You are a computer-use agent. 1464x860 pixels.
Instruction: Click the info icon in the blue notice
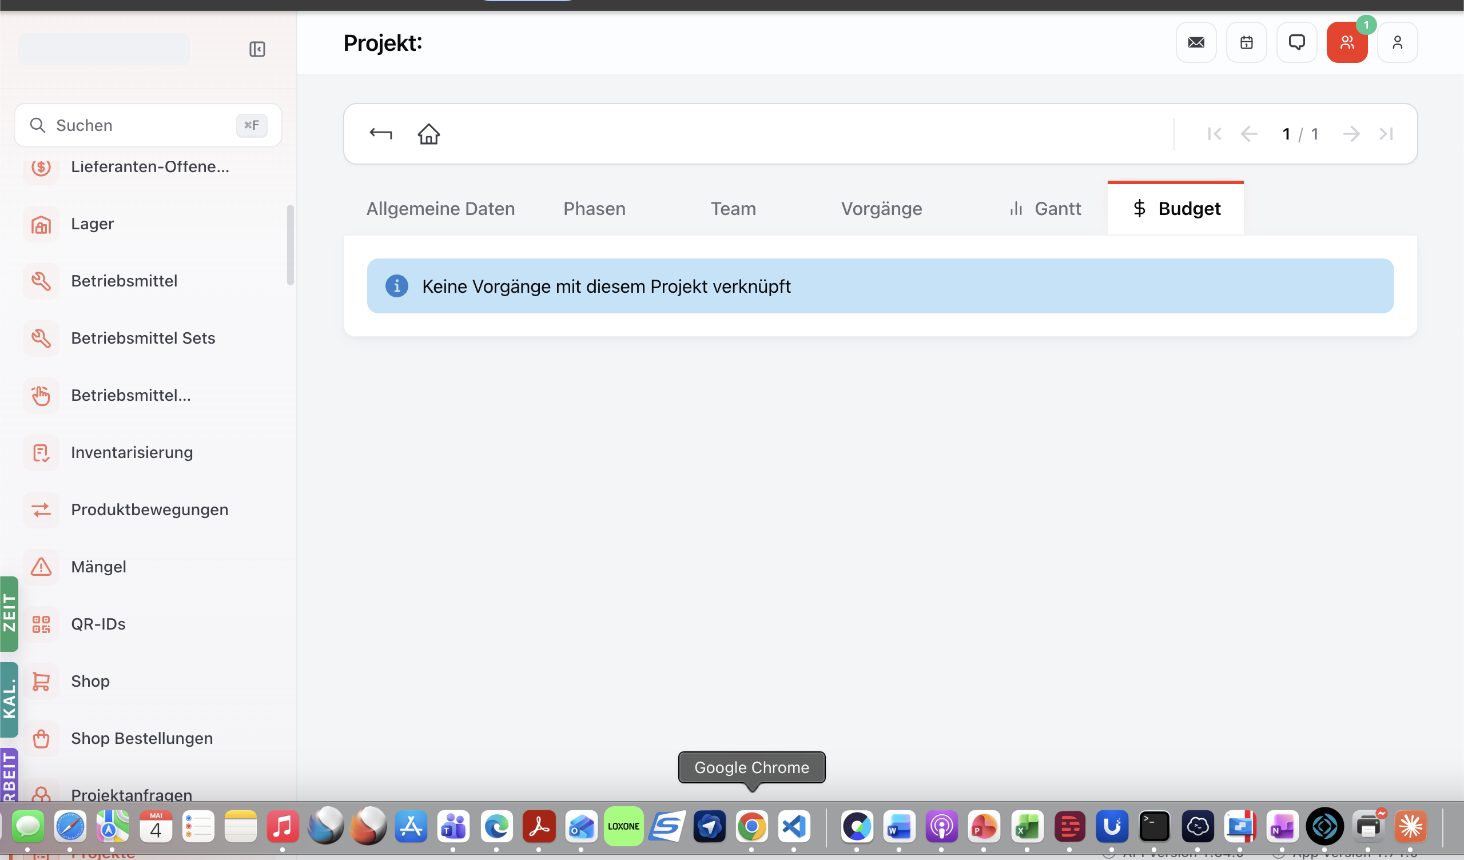[397, 286]
